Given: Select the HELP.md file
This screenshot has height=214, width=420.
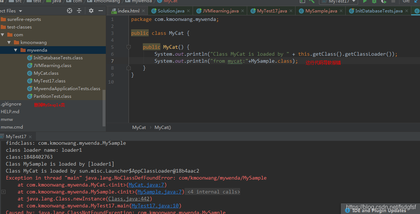Looking at the screenshot, I should [x=10, y=111].
